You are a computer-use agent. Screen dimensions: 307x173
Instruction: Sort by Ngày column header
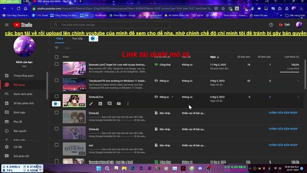pos(214,57)
